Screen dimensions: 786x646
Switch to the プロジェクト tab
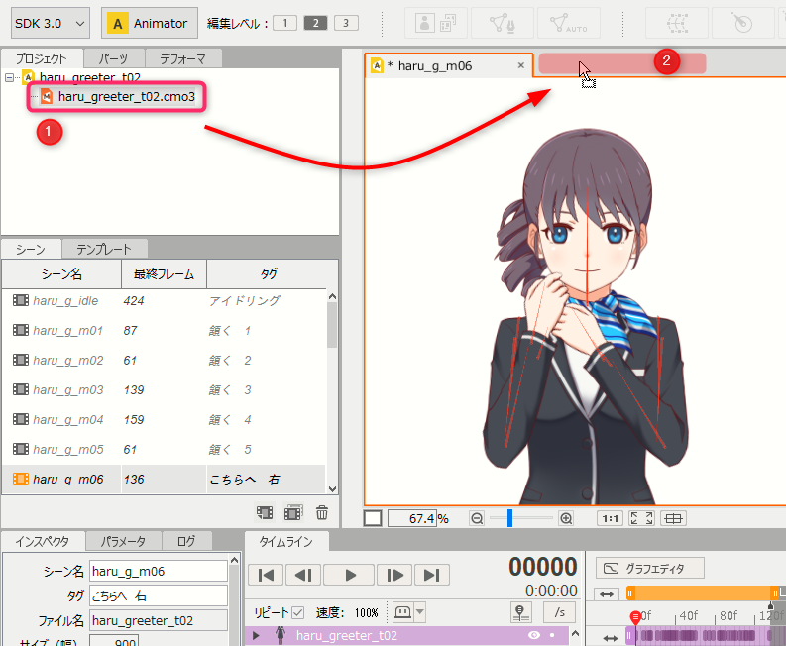(x=41, y=58)
